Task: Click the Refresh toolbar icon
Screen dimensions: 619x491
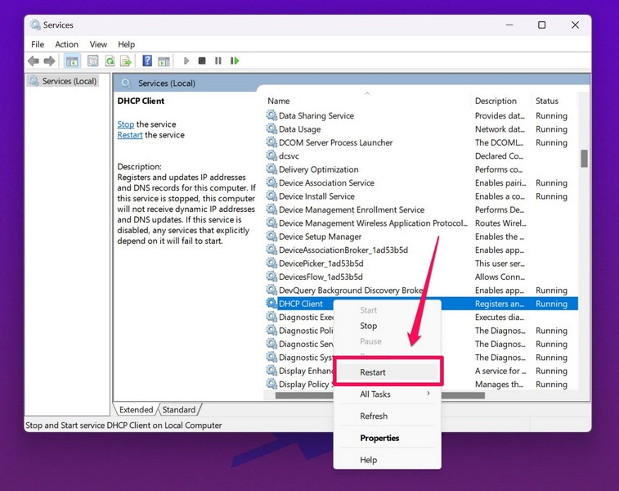Action: (x=110, y=61)
